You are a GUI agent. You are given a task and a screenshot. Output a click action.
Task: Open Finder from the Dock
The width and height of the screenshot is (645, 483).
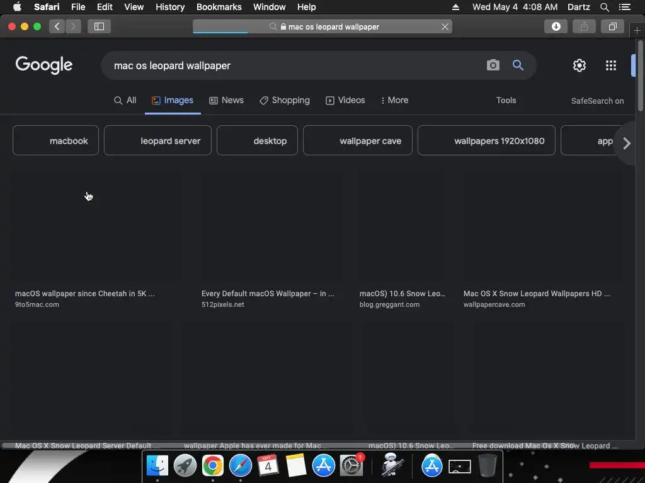157,465
